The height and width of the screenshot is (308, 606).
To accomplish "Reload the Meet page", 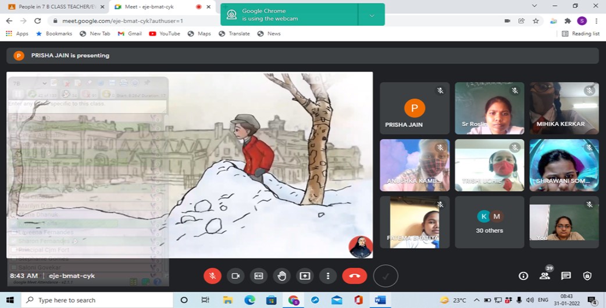I will point(37,21).
